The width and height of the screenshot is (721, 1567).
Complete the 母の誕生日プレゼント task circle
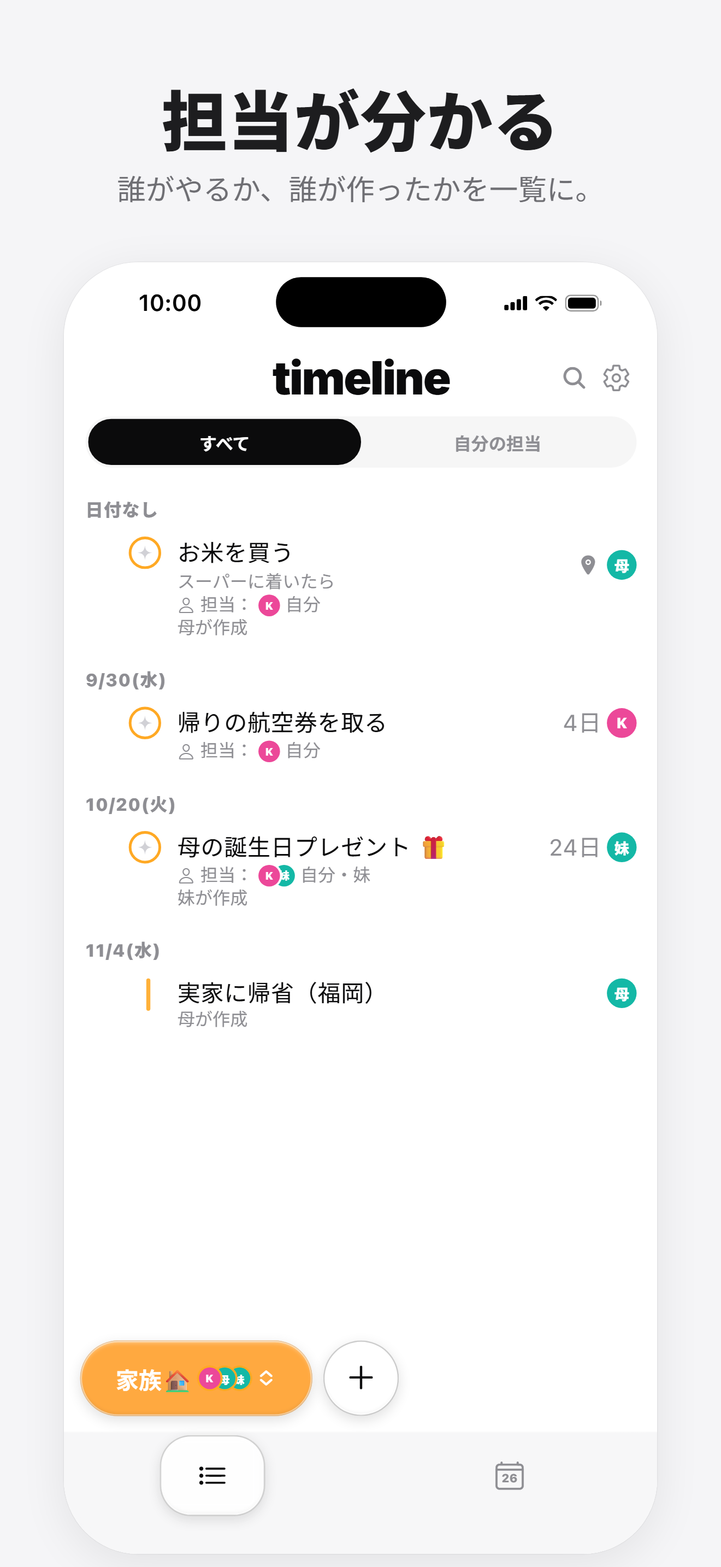click(145, 847)
